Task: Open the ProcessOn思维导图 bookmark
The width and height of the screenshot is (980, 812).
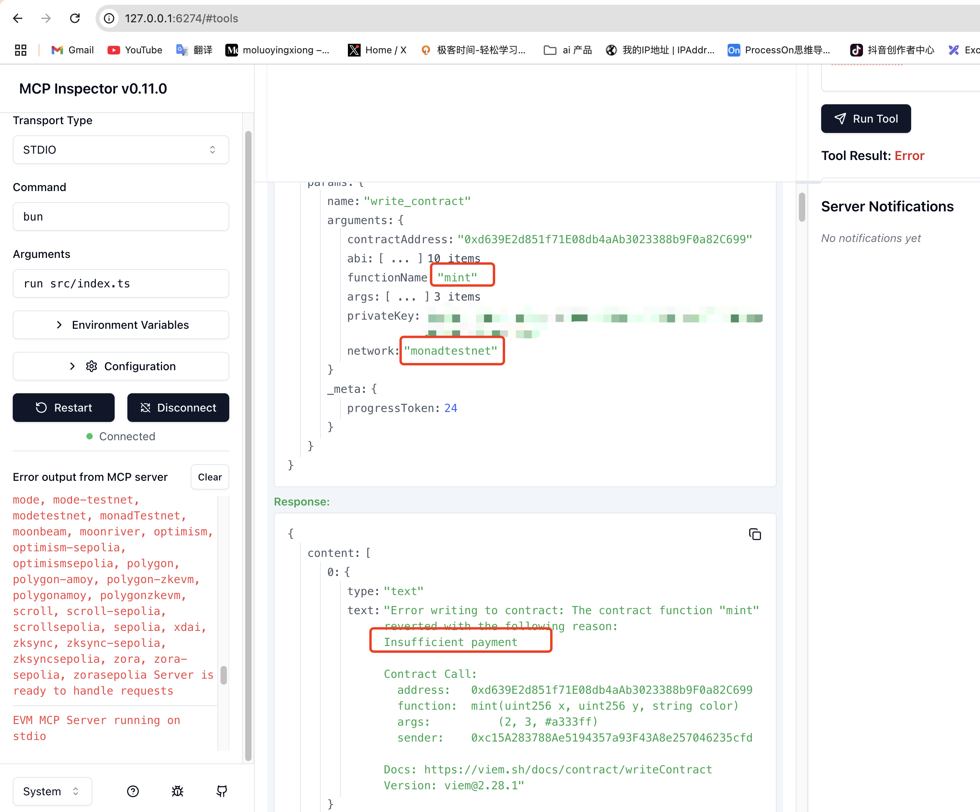Action: click(x=779, y=50)
